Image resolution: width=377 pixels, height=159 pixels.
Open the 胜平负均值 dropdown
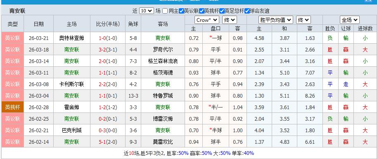[276, 20]
